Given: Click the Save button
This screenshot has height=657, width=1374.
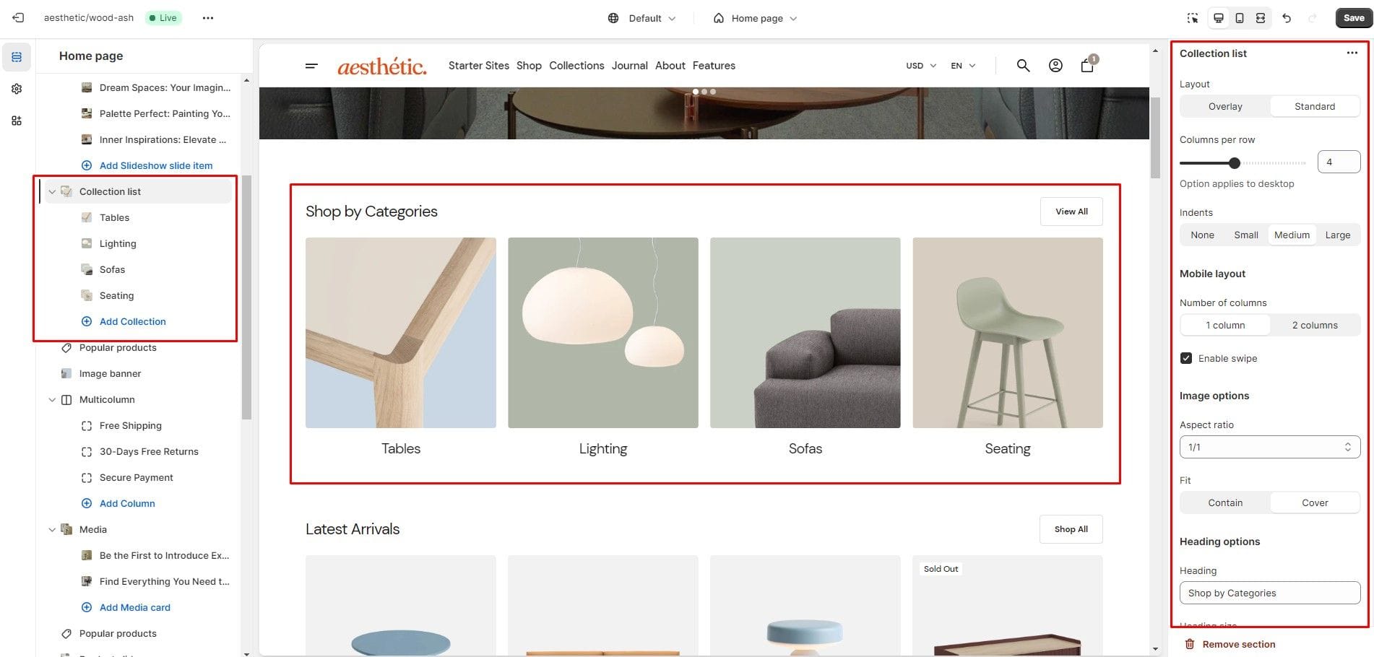Looking at the screenshot, I should [x=1353, y=18].
